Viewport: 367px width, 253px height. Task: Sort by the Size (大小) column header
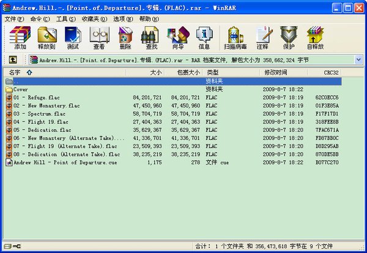(x=145, y=73)
